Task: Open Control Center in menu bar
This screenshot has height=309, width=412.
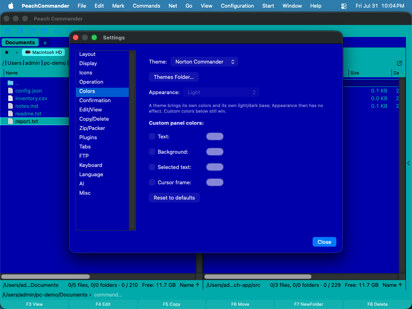Action: click(344, 6)
